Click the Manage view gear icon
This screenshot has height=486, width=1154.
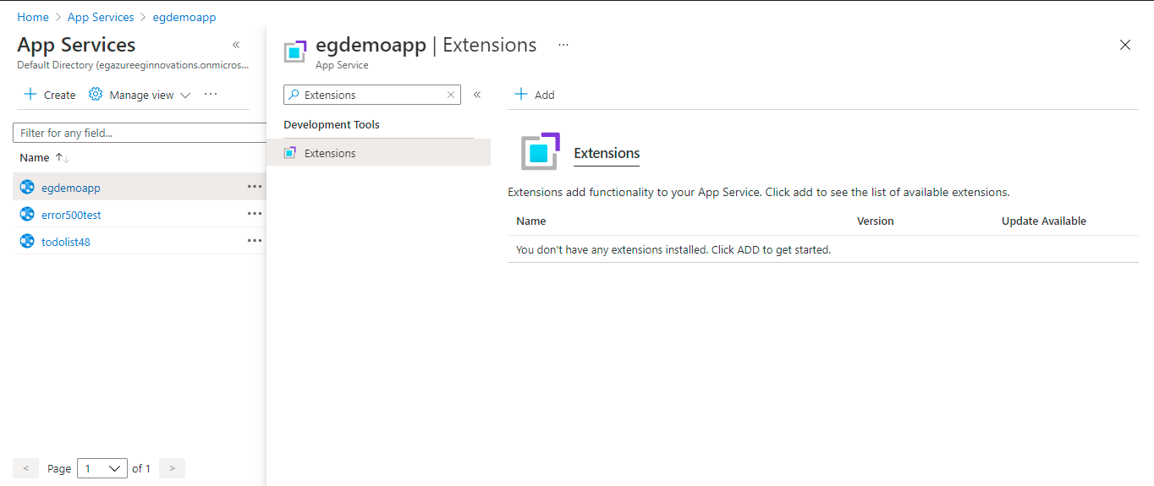[96, 95]
